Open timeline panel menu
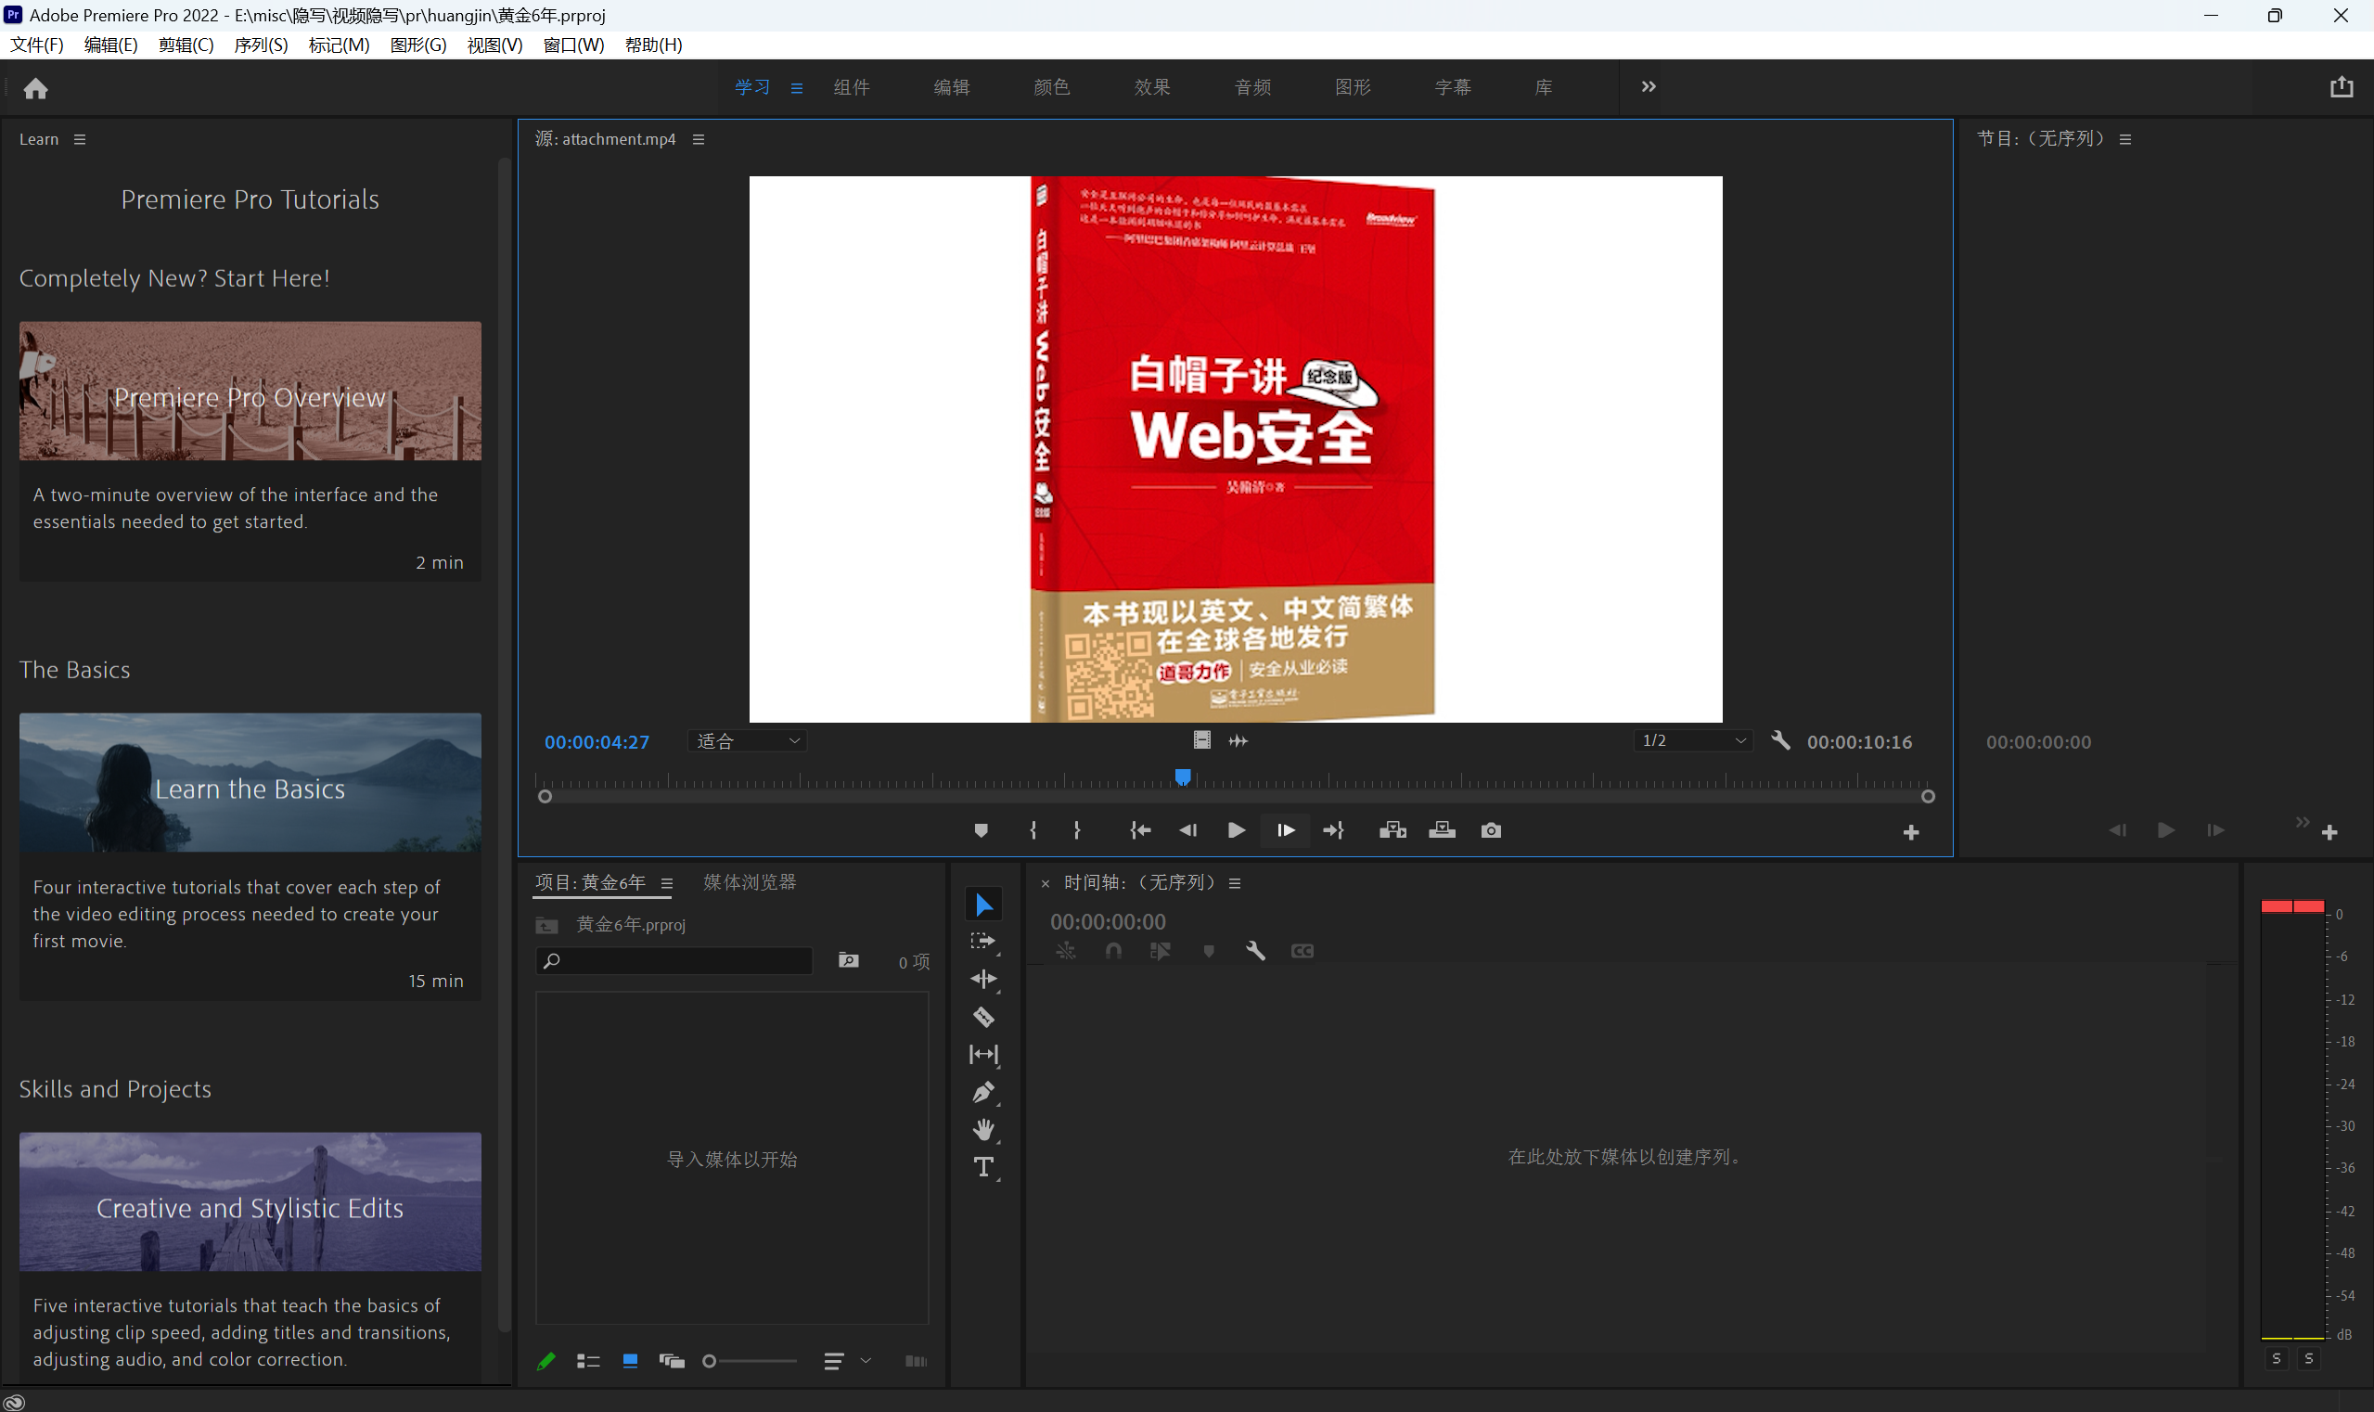 [1235, 883]
